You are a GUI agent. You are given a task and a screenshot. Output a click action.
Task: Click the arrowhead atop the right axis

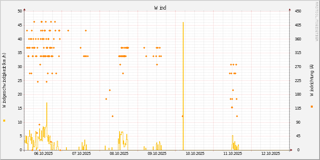tap(290, 9)
